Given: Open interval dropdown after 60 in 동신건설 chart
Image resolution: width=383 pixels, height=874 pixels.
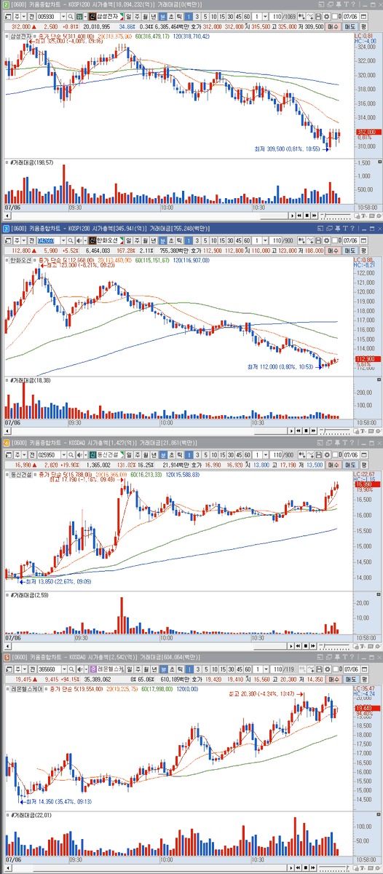Looking at the screenshot, I should pyautogui.click(x=266, y=453).
